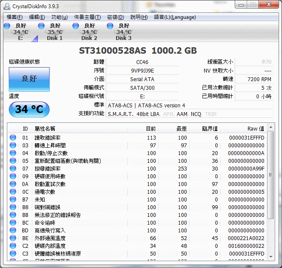This screenshot has width=282, height=268.
Task: Click status orb for attribute 0C 通電次數
Action: [x=13, y=192]
